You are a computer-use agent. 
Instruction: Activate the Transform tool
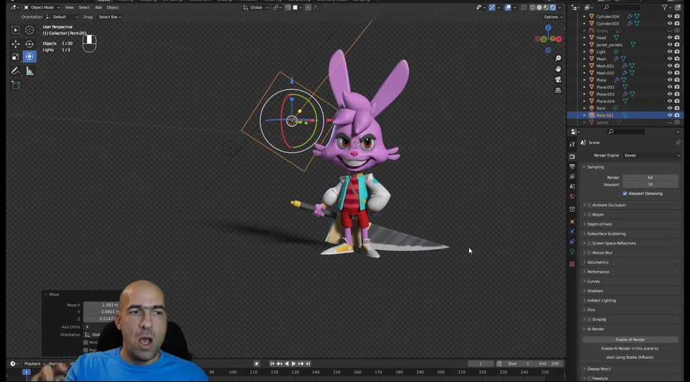[30, 57]
